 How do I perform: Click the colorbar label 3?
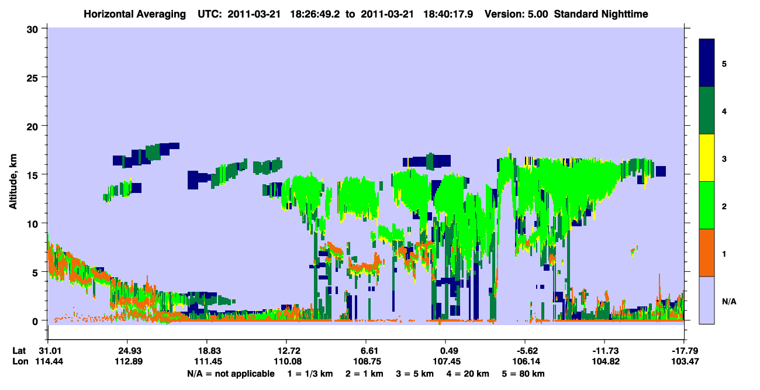coord(724,158)
